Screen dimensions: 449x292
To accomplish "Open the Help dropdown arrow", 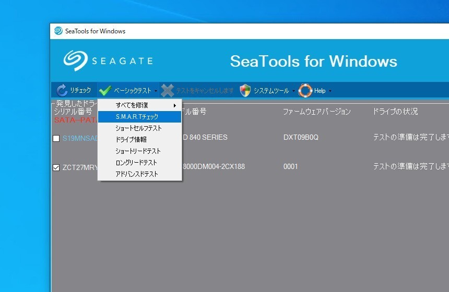I will point(330,91).
